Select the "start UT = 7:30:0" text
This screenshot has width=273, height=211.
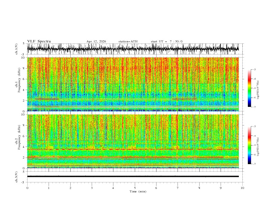[166, 41]
